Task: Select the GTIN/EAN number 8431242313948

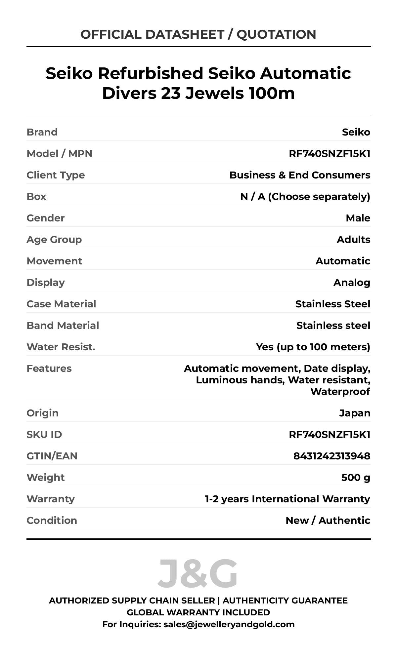Action: coord(331,456)
